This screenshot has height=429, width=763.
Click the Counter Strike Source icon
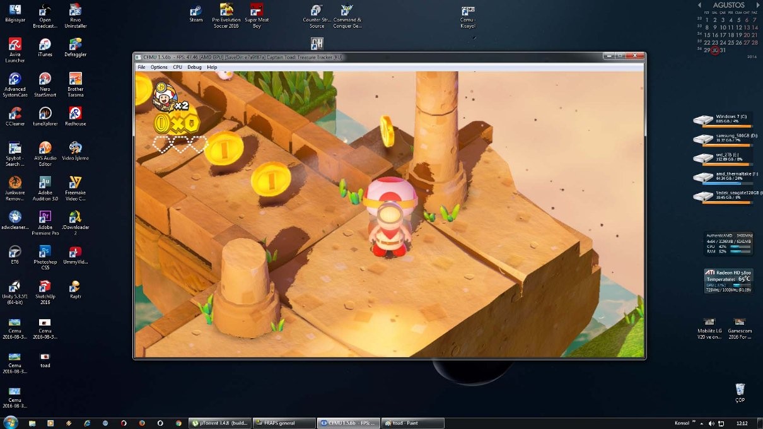tap(317, 16)
